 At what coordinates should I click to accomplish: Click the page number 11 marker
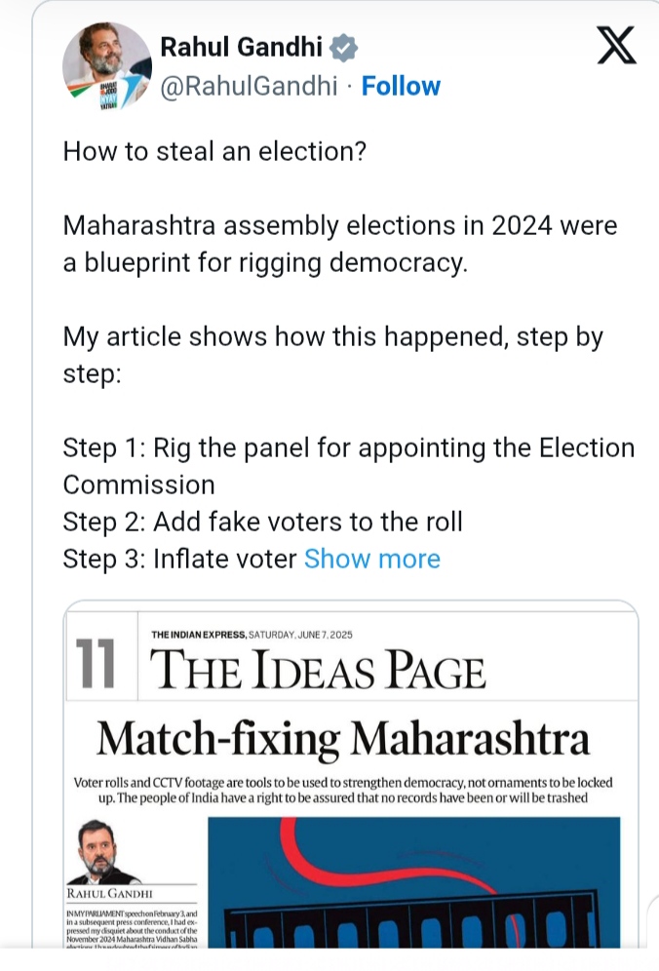point(96,664)
